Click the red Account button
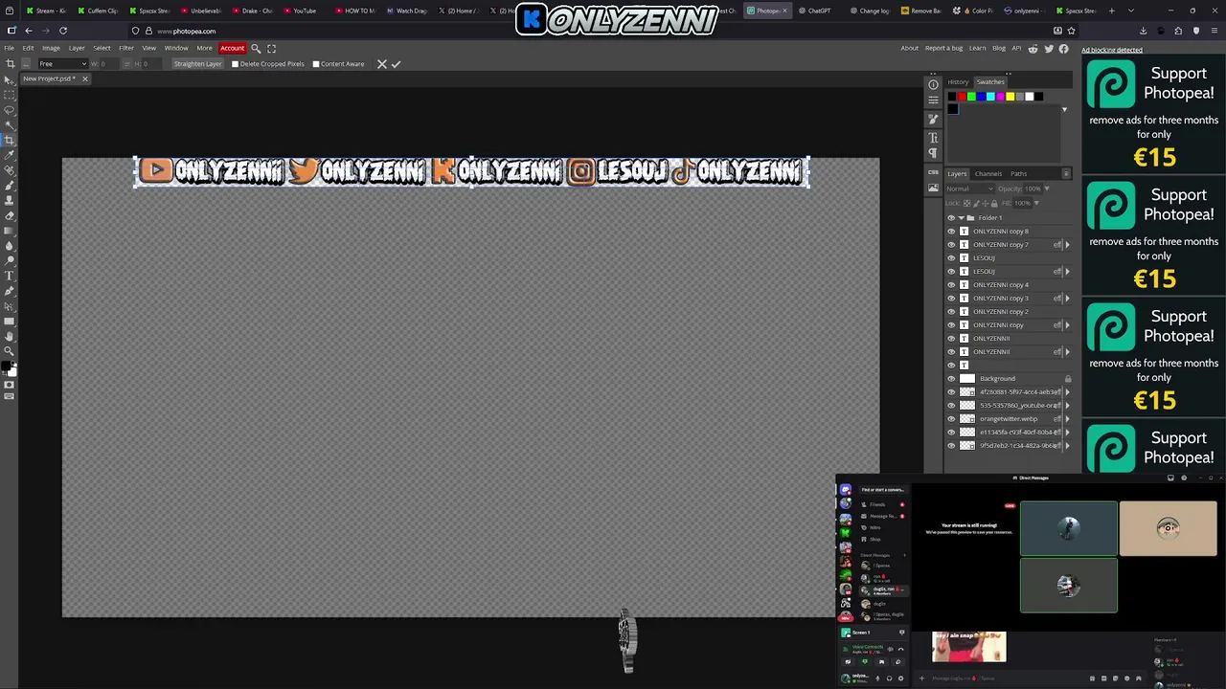 tap(232, 48)
